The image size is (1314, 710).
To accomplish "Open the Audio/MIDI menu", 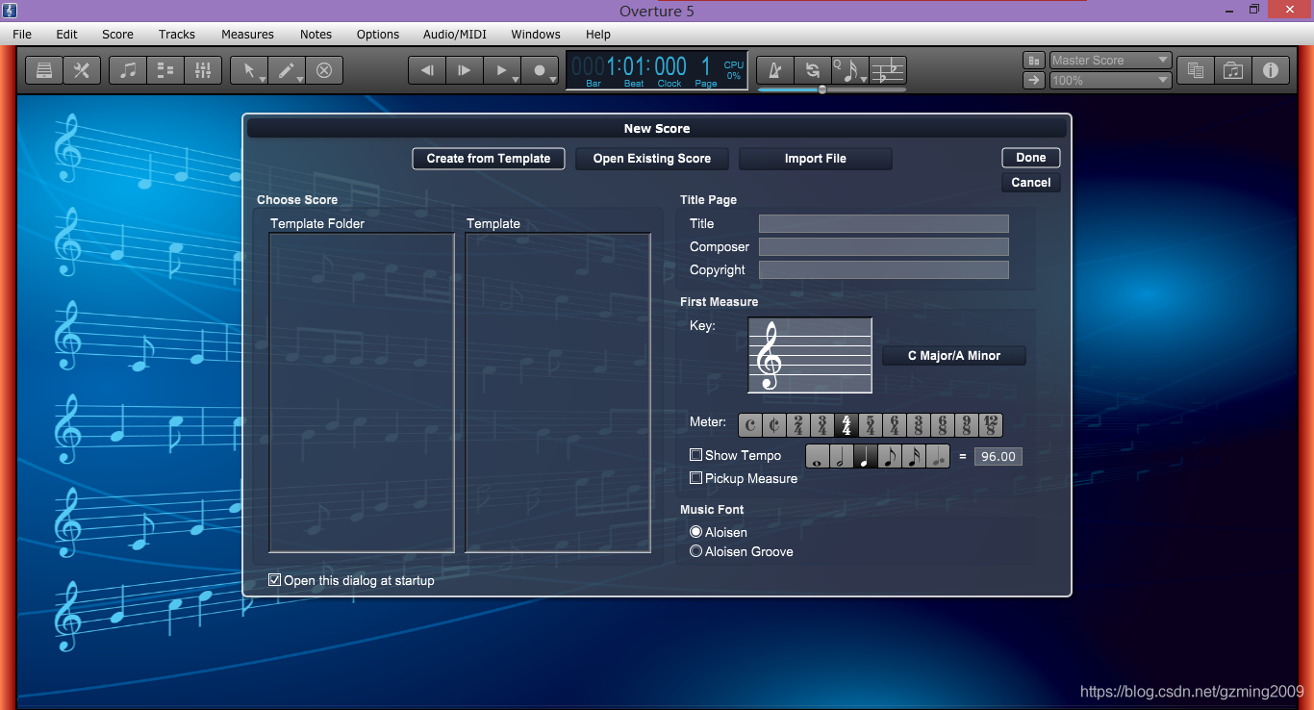I will [x=455, y=34].
